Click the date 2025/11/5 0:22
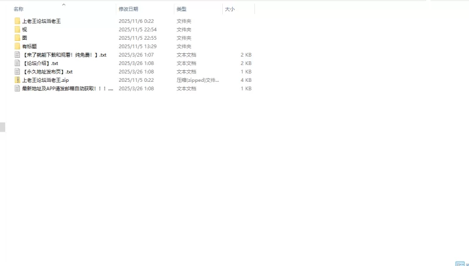Image resolution: width=469 pixels, height=266 pixels. pos(136,80)
